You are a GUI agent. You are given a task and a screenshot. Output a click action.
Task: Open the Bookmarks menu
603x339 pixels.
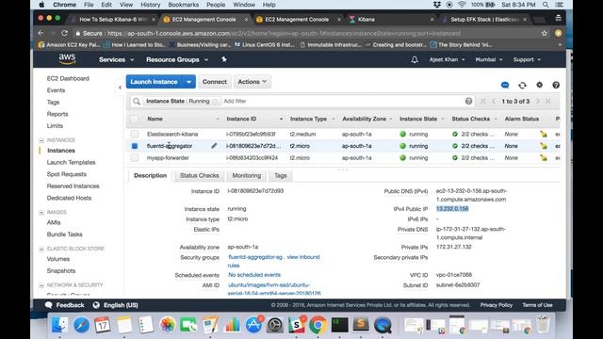click(x=183, y=5)
